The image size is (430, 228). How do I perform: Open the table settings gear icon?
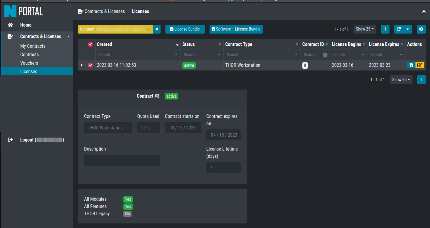coord(421,29)
